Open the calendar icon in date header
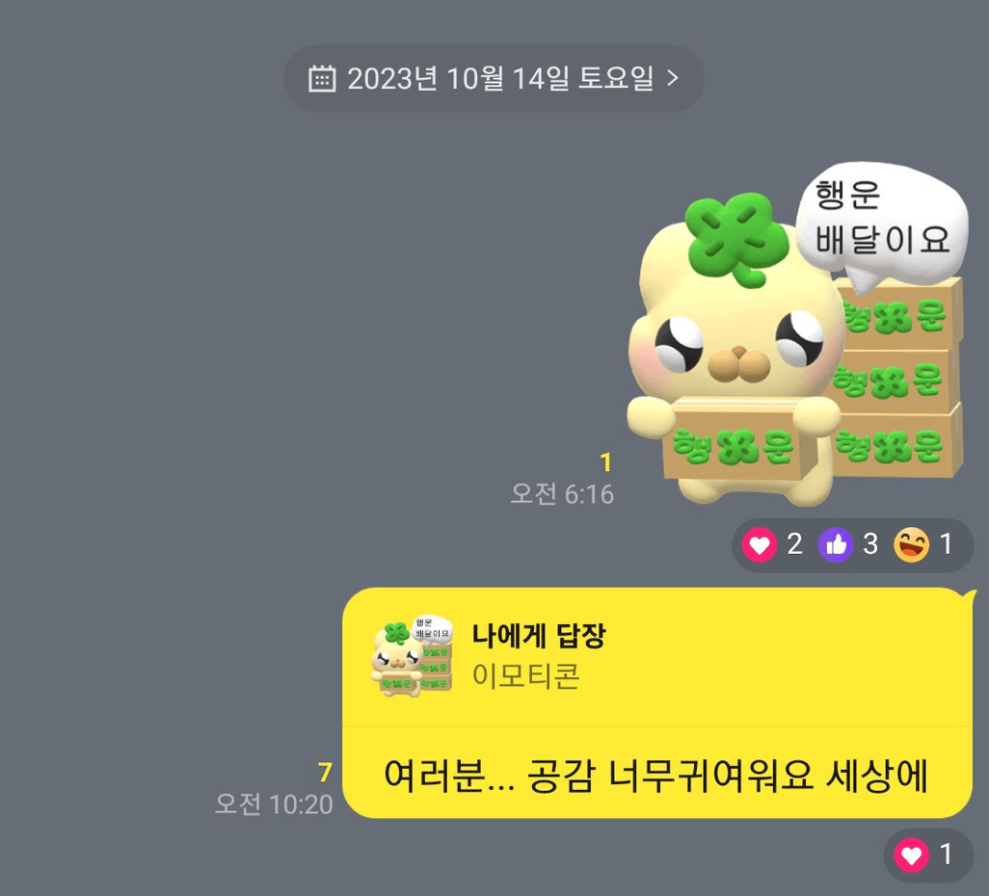Screen dimensions: 989x896 [322, 79]
